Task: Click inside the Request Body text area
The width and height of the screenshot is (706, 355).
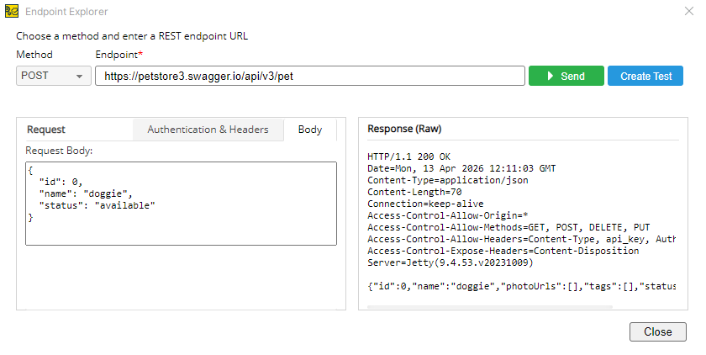Action: [x=181, y=204]
